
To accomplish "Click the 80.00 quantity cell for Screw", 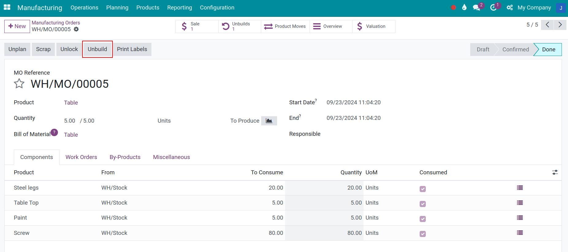I will [324, 233].
